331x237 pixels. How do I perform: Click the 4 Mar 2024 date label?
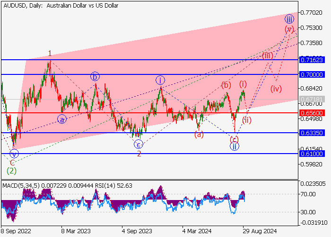tap(197, 231)
